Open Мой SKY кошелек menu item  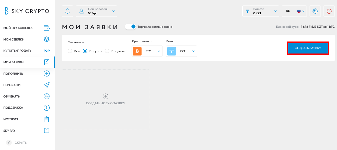27,28
